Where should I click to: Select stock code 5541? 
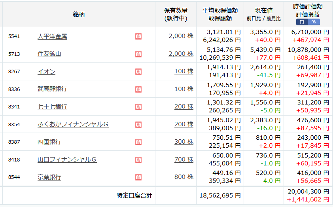14,36
